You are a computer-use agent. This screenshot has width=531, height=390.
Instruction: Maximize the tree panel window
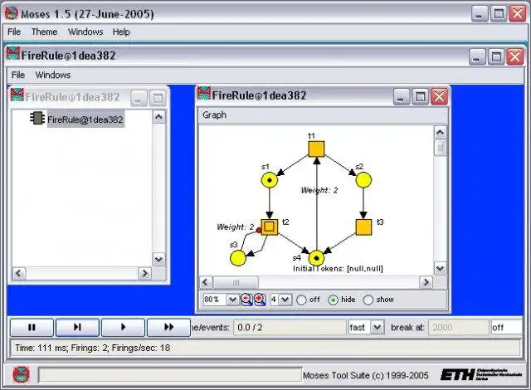coord(158,99)
